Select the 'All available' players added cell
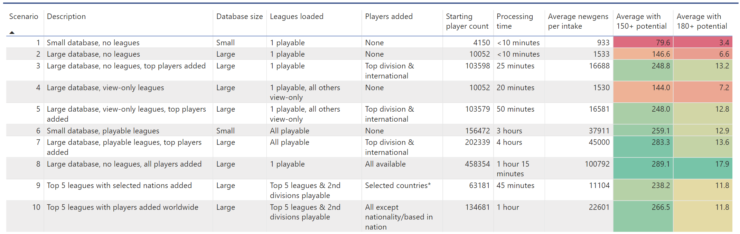 click(x=385, y=164)
